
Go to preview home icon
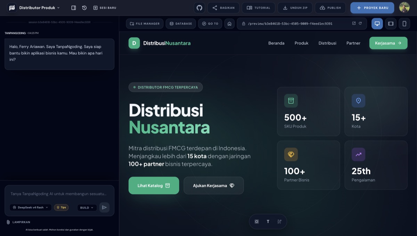point(229,24)
